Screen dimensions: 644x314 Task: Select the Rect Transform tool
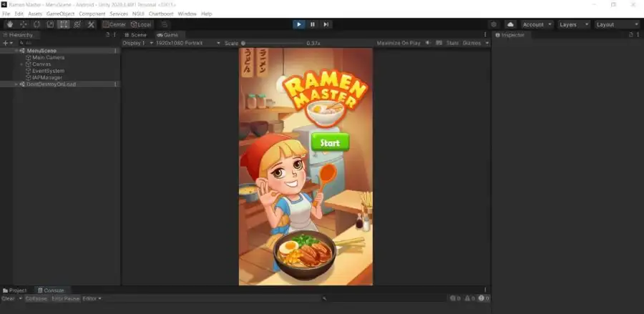64,24
